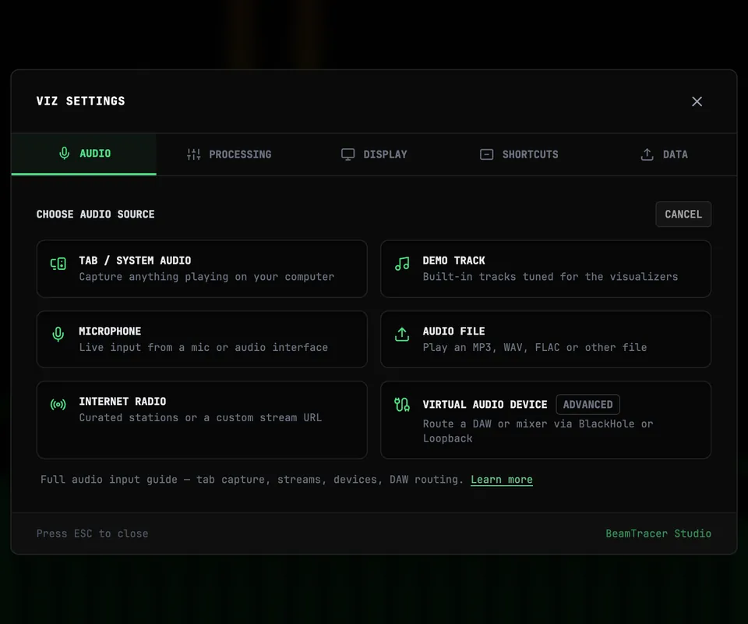Screen dimensions: 748x624
Task: Open the Data tab
Action: [x=664, y=154]
